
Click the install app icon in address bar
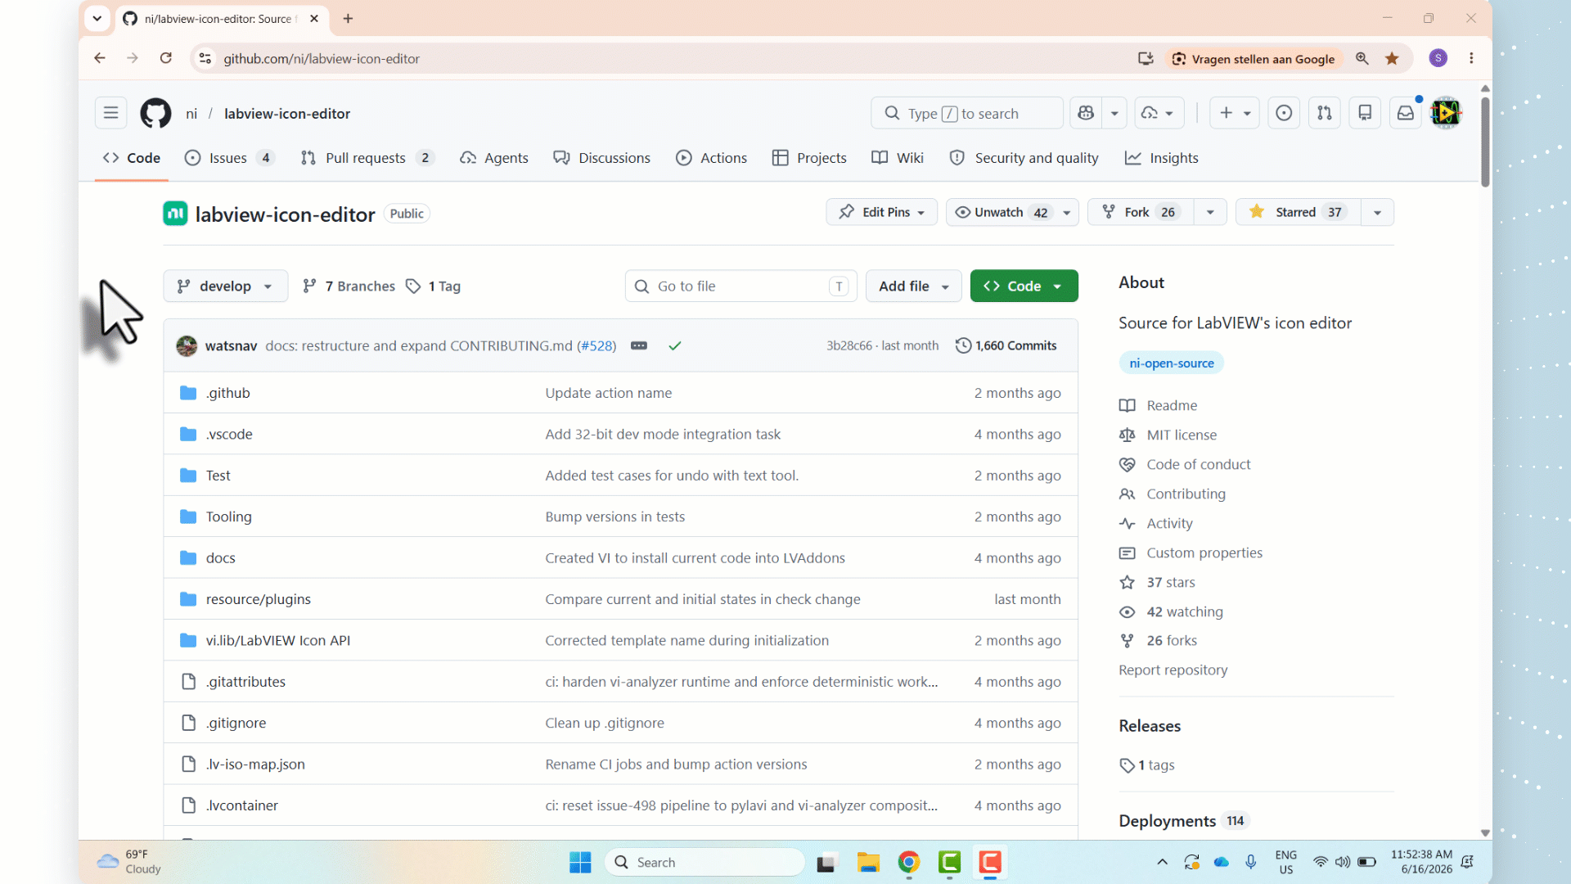[1146, 58]
